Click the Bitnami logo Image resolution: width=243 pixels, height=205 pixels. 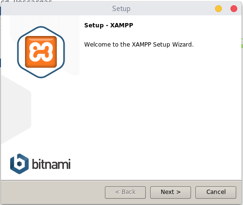[40, 164]
